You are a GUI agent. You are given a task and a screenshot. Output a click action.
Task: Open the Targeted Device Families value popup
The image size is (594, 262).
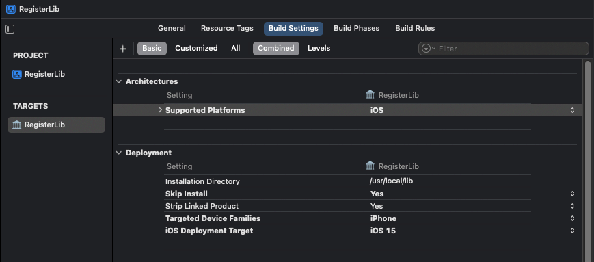[572, 218]
